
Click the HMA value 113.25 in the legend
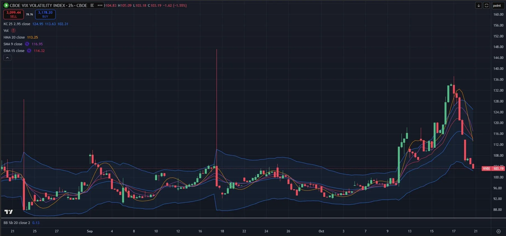click(x=32, y=37)
